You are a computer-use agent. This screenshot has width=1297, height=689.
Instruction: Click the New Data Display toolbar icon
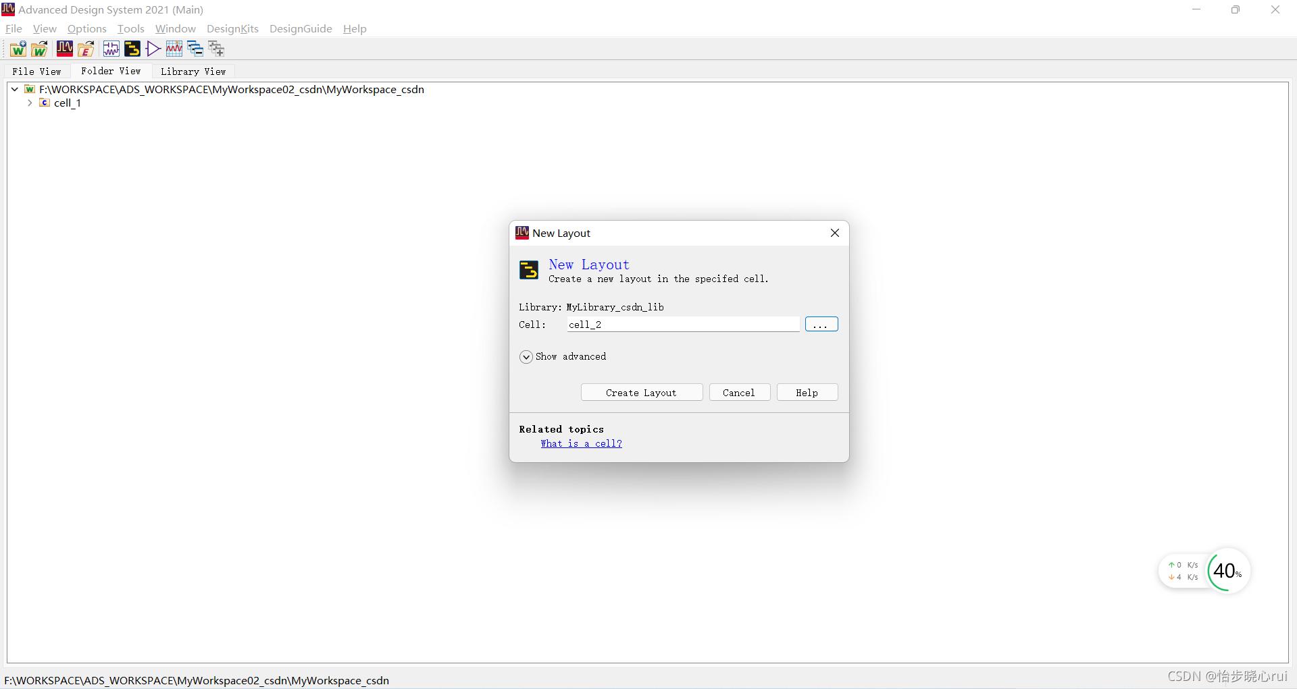pyautogui.click(x=174, y=49)
